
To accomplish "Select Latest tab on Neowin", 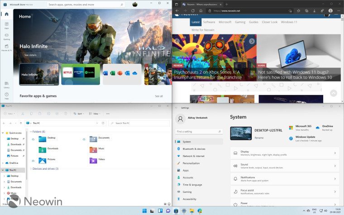I will coord(196,22).
